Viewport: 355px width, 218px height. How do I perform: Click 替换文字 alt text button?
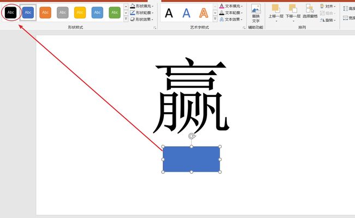coord(256,13)
